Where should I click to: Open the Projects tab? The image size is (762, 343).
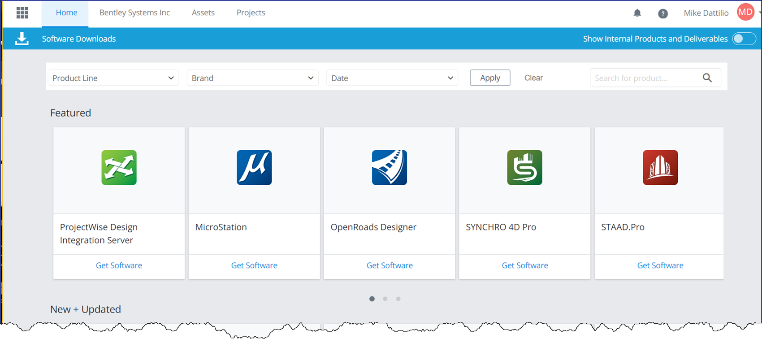[251, 13]
